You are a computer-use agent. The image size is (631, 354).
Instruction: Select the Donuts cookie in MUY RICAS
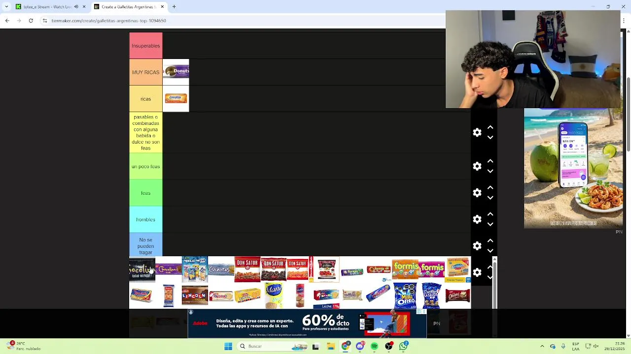tap(176, 72)
